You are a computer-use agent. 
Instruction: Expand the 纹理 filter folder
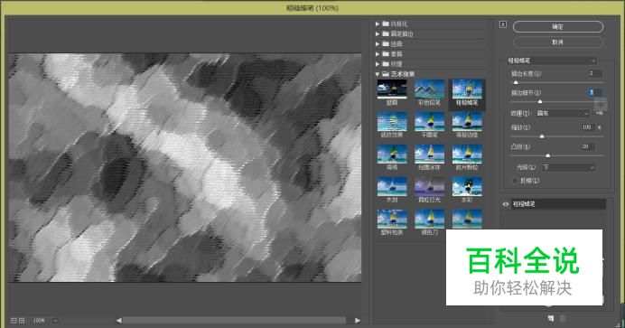pyautogui.click(x=377, y=64)
